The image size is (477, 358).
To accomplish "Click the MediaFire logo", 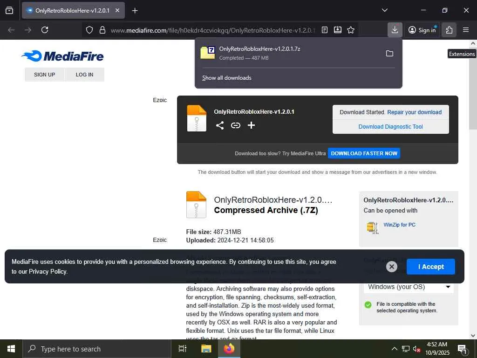I will (62, 56).
